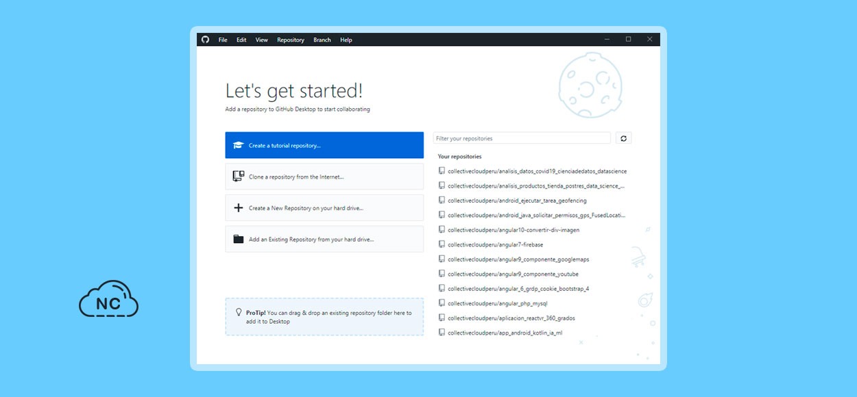Refresh the repository list

pos(623,138)
